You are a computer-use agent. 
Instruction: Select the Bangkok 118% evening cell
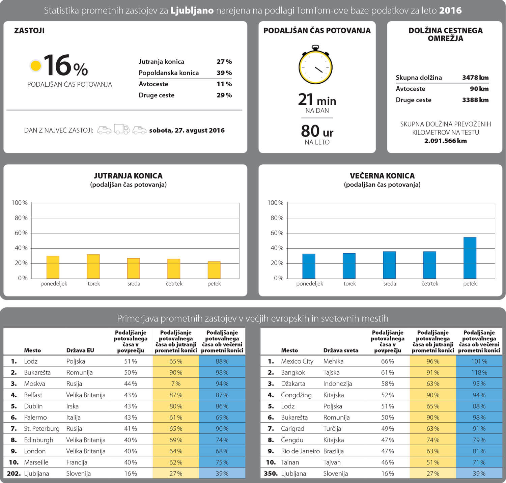(x=479, y=372)
